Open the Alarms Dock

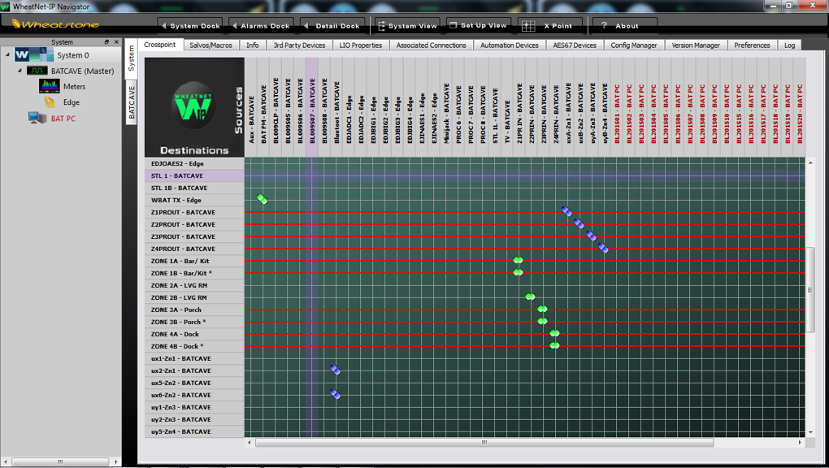[x=261, y=25]
